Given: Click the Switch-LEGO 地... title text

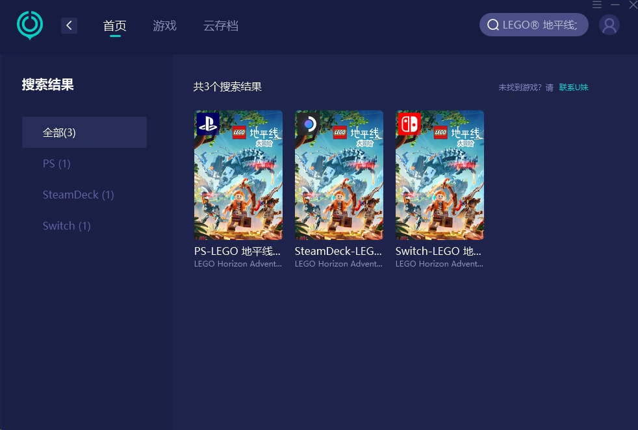Looking at the screenshot, I should [x=438, y=251].
